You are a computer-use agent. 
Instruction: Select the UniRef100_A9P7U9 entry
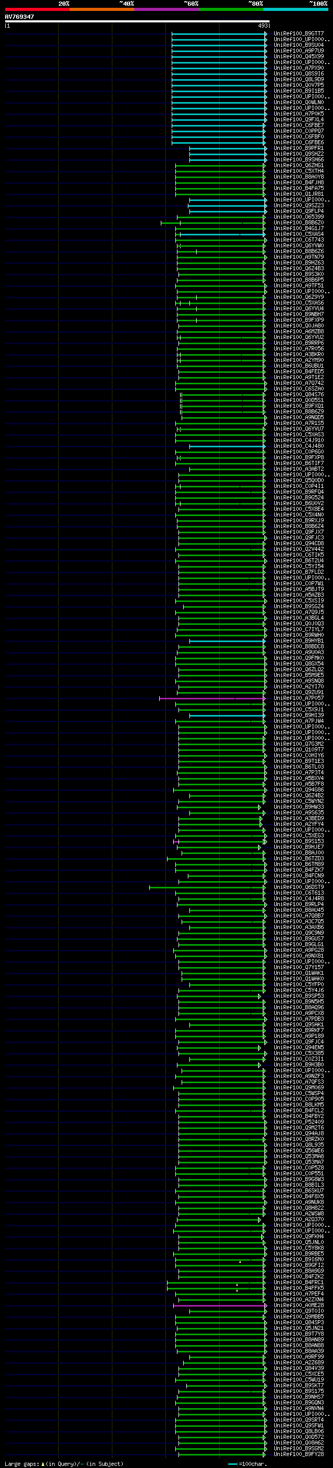[x=298, y=51]
